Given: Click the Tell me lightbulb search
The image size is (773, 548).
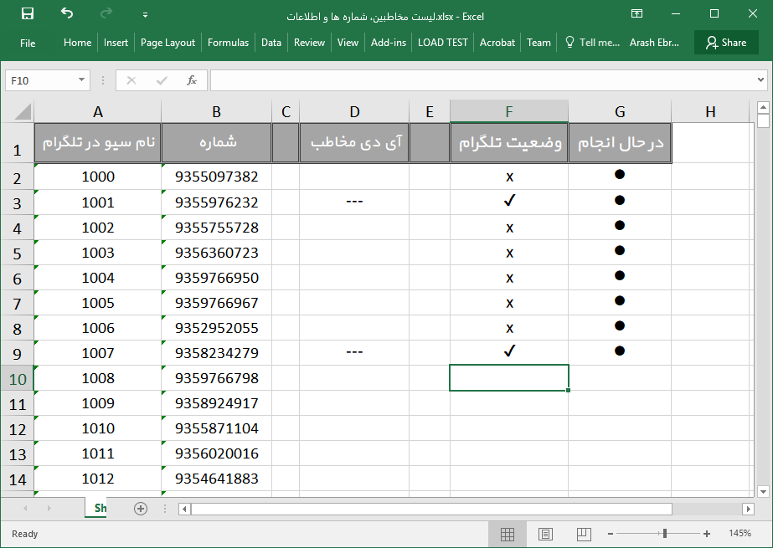Looking at the screenshot, I should [591, 43].
